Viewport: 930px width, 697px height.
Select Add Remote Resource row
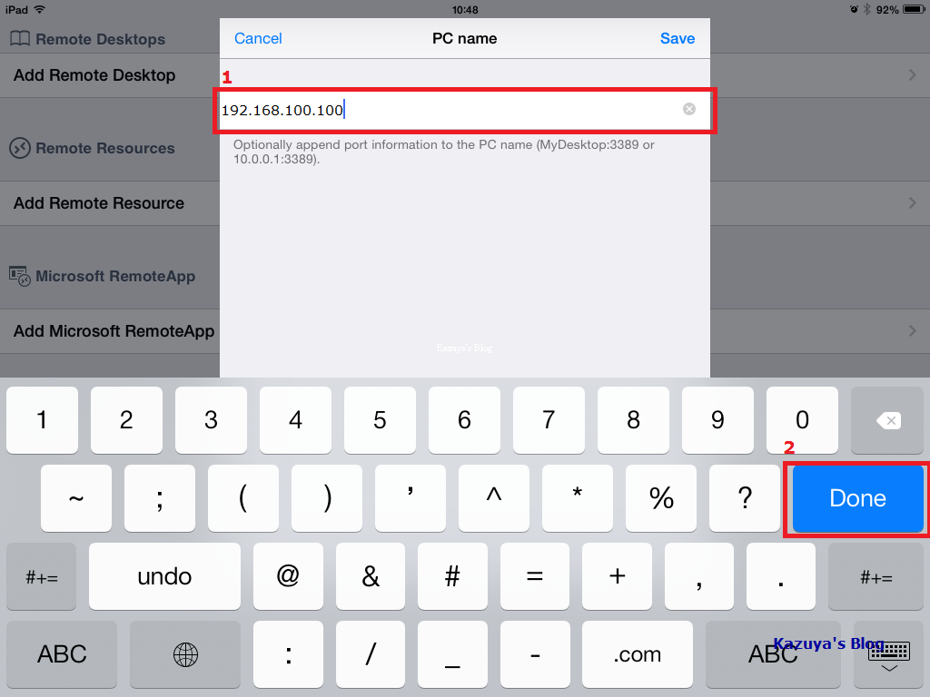click(110, 203)
